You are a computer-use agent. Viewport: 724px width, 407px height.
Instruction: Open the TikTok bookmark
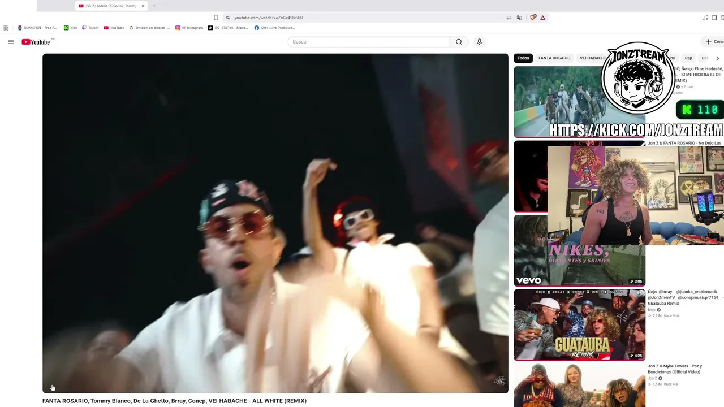pyautogui.click(x=228, y=28)
